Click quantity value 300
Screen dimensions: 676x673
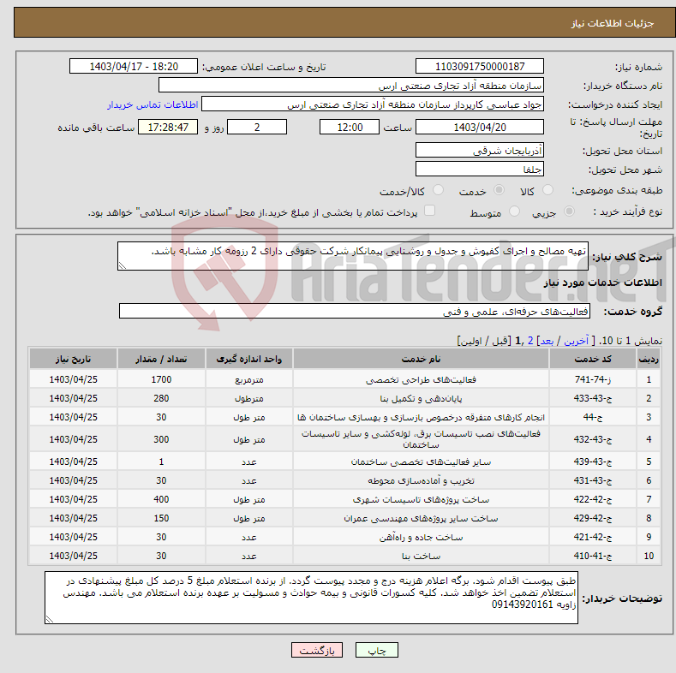click(x=161, y=439)
